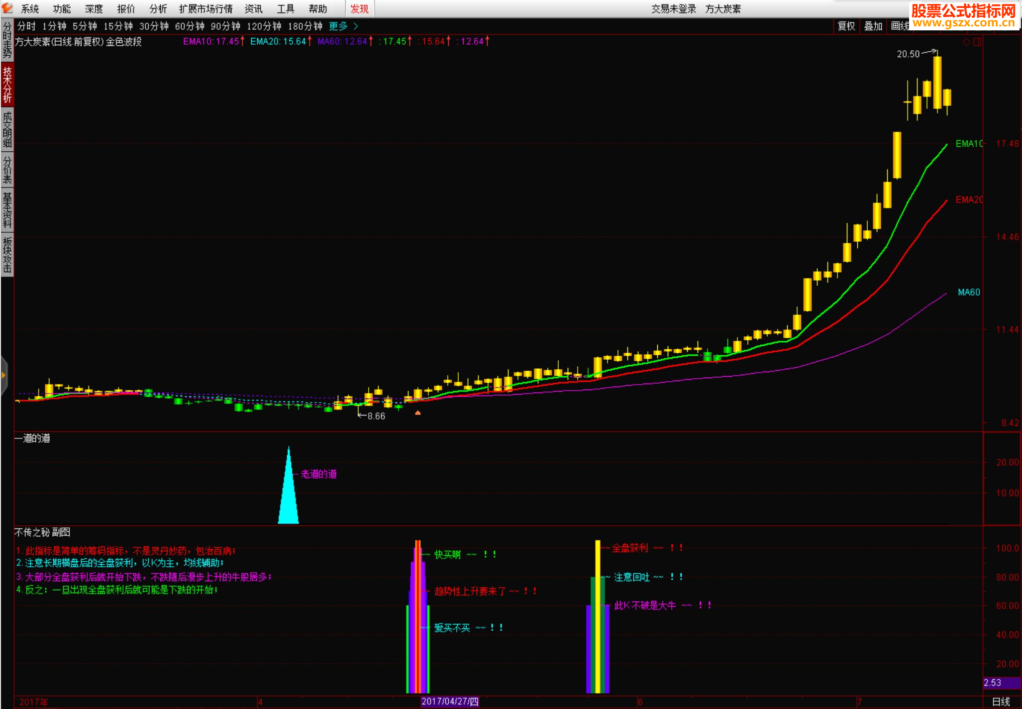Screen dimensions: 1022x709
Task: Click the 快买啊 signal label
Action: pos(447,554)
